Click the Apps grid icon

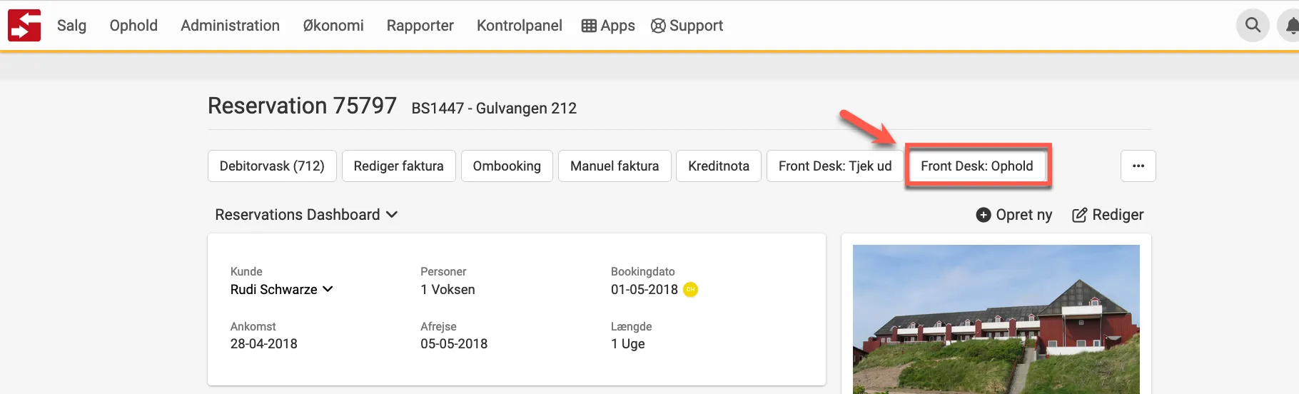589,26
